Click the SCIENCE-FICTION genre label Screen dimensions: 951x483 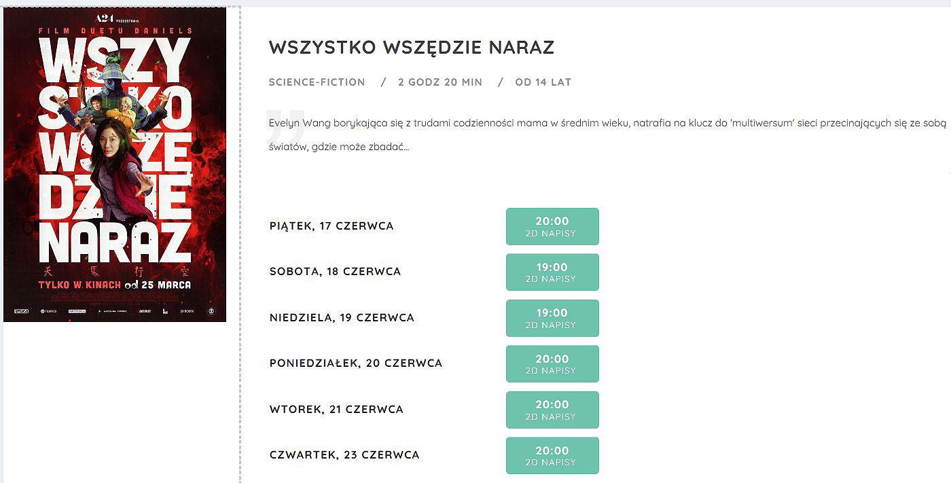317,82
